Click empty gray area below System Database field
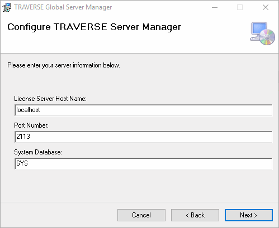The image size is (279, 228). coord(139,186)
